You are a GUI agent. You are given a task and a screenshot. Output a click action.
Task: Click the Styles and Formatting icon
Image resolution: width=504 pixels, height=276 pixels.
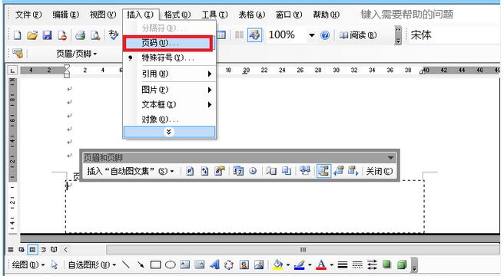click(x=18, y=54)
